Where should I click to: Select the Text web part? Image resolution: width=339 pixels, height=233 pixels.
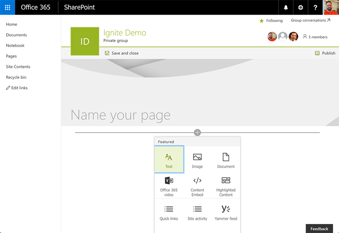click(169, 159)
